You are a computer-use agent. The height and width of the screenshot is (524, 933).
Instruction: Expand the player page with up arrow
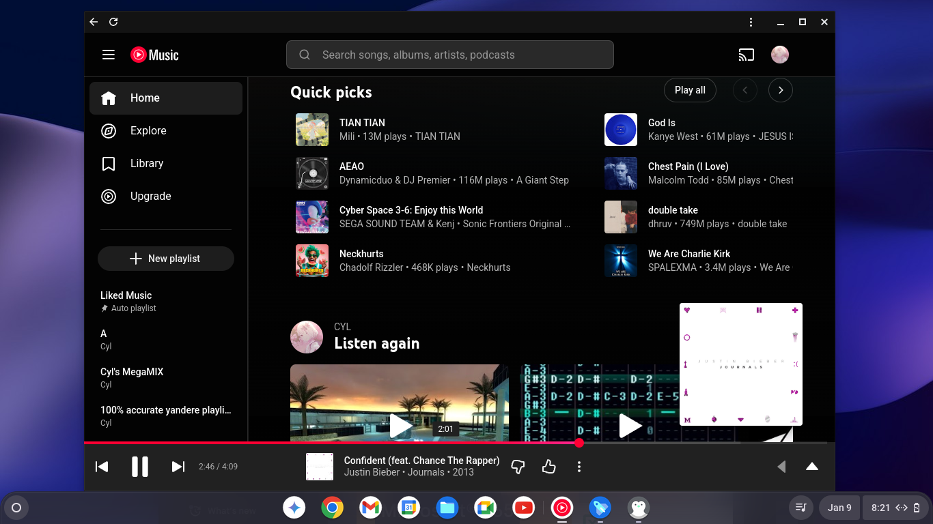(x=811, y=467)
